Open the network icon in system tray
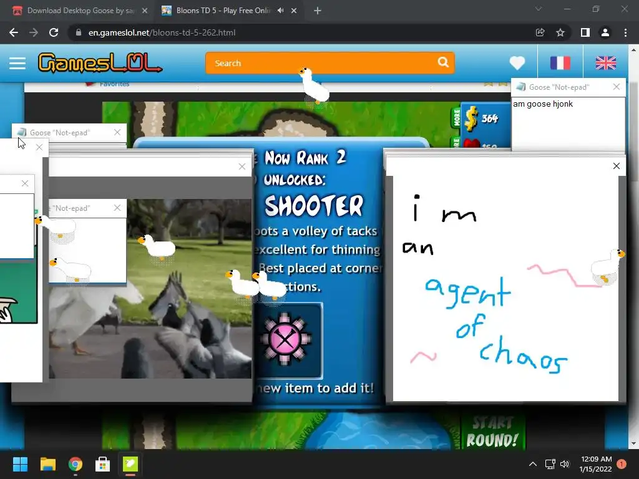 (x=550, y=464)
